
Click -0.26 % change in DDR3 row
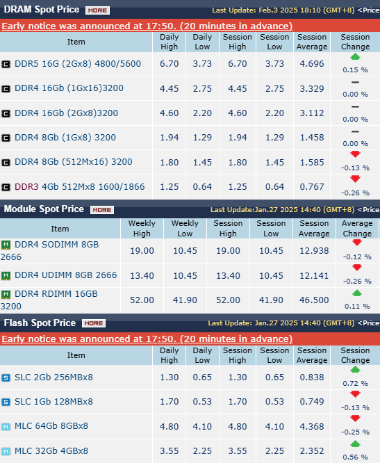[x=355, y=193]
